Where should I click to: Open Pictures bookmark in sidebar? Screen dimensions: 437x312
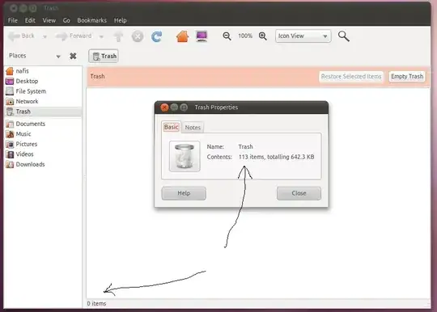click(x=44, y=144)
